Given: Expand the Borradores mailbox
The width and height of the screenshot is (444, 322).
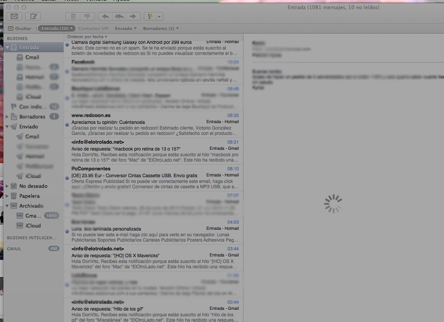Looking at the screenshot, I should (x=7, y=117).
